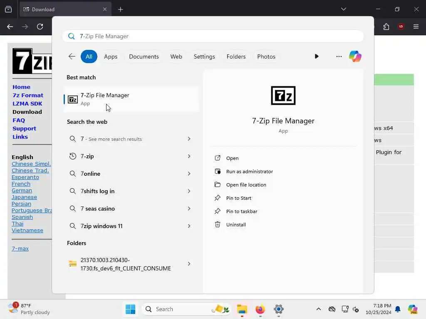The image size is (426, 319).
Task: Select the Folders filter tab
Action: point(236,56)
